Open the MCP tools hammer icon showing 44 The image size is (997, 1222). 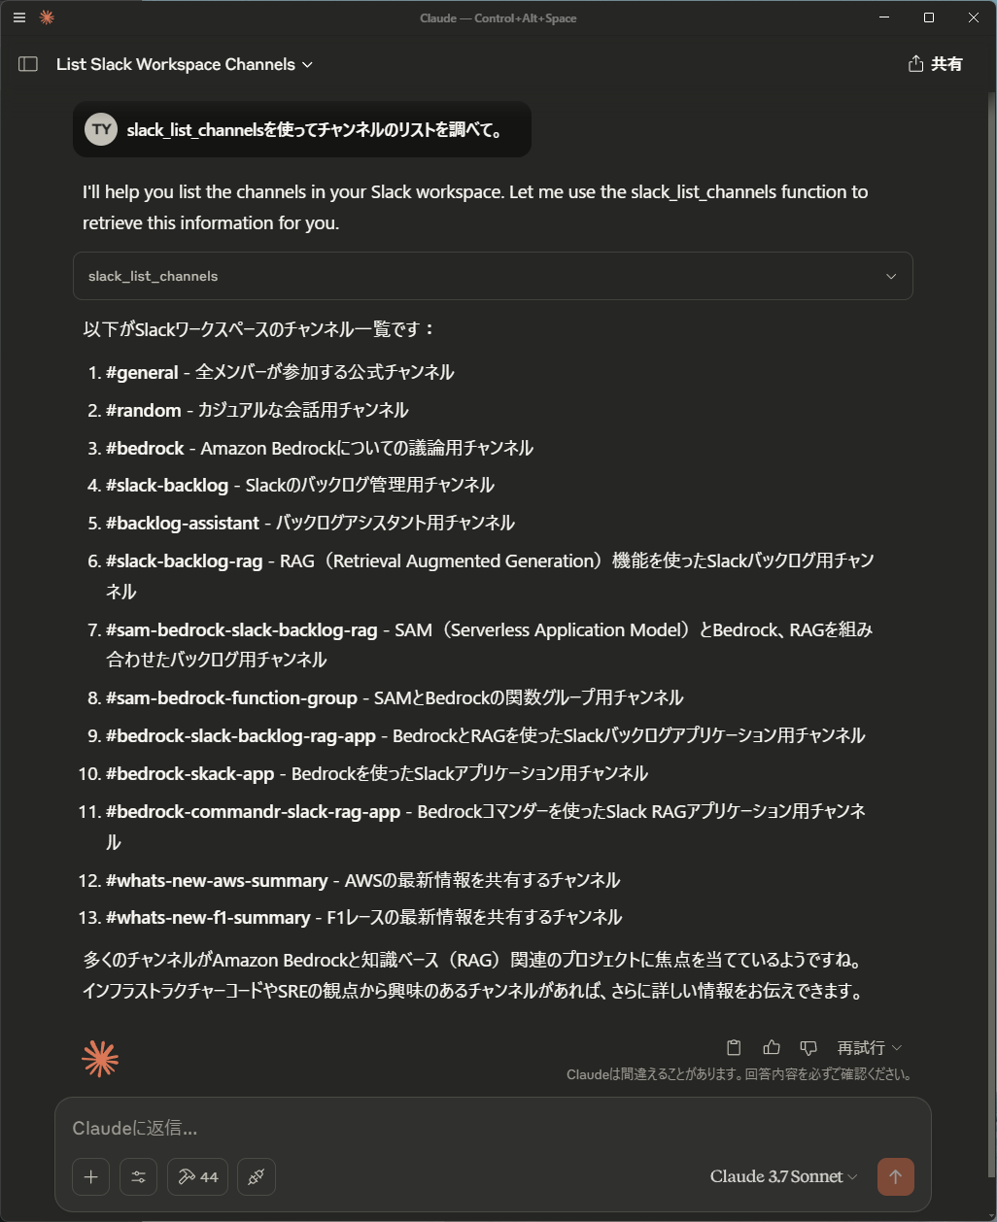[x=197, y=1176]
